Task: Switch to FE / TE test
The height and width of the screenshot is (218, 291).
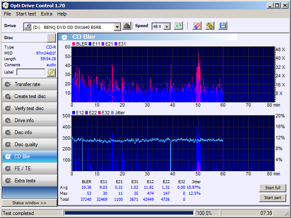Action: tap(30, 169)
